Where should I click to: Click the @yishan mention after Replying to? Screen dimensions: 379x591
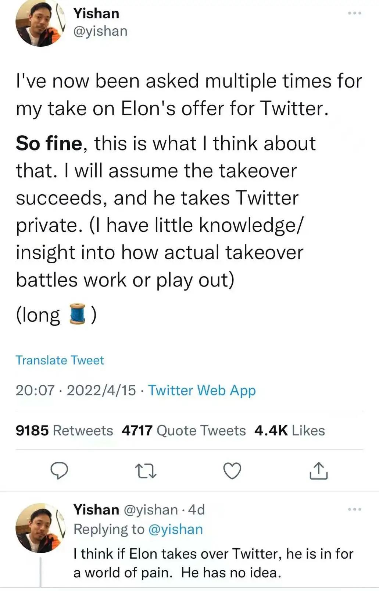click(175, 529)
